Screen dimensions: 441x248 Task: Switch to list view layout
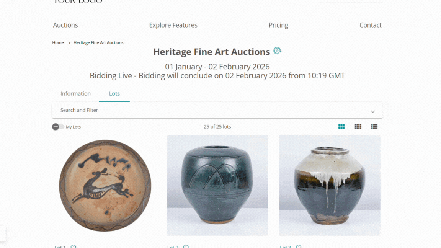pos(374,127)
